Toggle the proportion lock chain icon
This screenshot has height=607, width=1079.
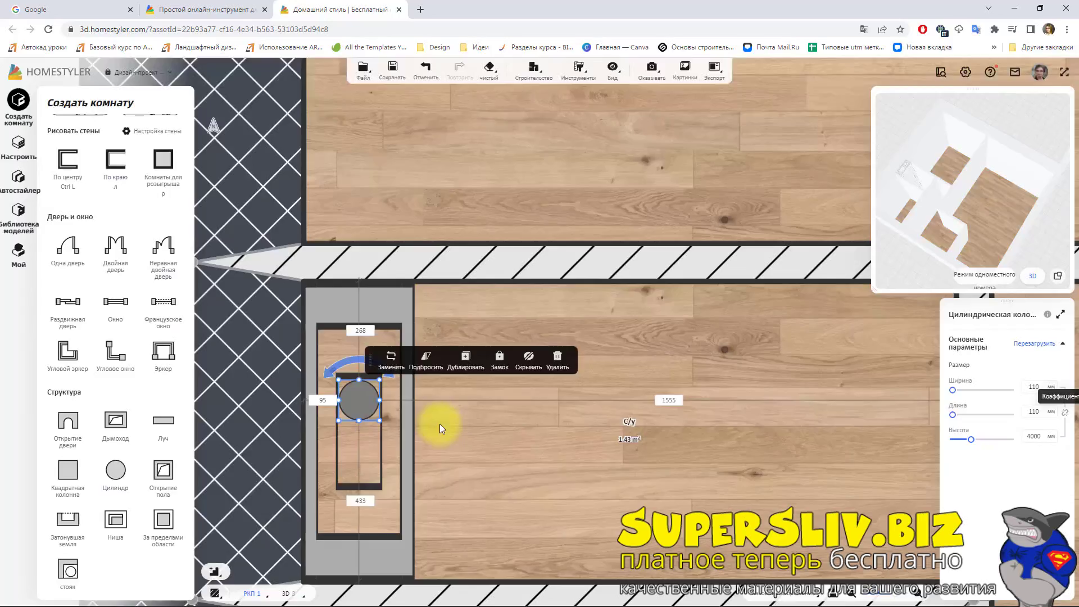(x=1065, y=412)
